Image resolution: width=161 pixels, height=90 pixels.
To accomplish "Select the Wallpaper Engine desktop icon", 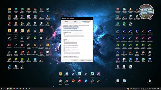I will [x=79, y=75].
